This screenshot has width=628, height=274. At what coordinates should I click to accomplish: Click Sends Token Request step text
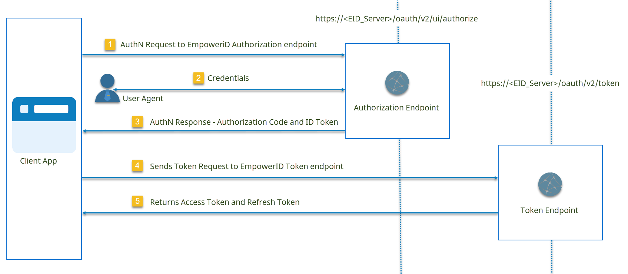(246, 167)
